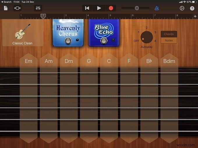Tap the battery indicator in status bar
198x148 pixels.
[x=194, y=2]
